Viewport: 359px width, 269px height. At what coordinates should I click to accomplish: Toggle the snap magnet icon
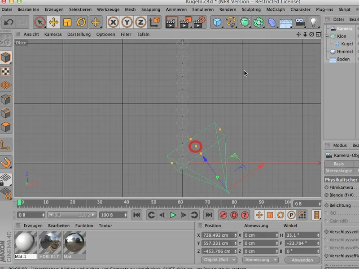pos(6,163)
